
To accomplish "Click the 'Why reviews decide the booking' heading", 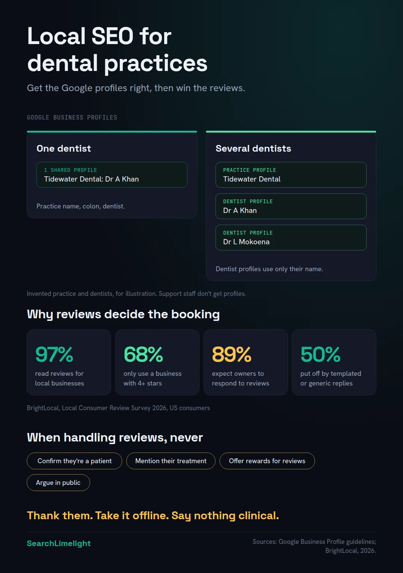I will pyautogui.click(x=123, y=314).
